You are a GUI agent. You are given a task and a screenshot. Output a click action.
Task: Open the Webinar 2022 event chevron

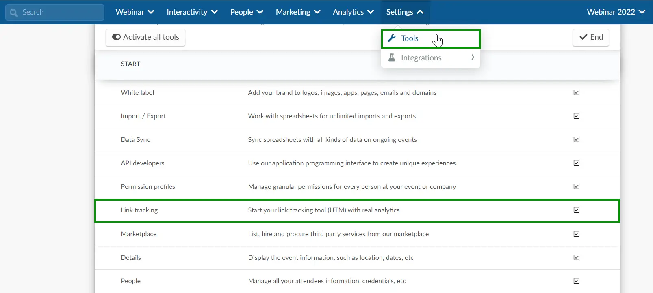click(642, 12)
